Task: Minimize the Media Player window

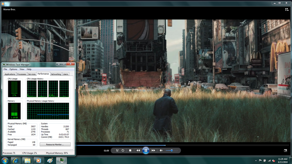Action: (275, 3)
